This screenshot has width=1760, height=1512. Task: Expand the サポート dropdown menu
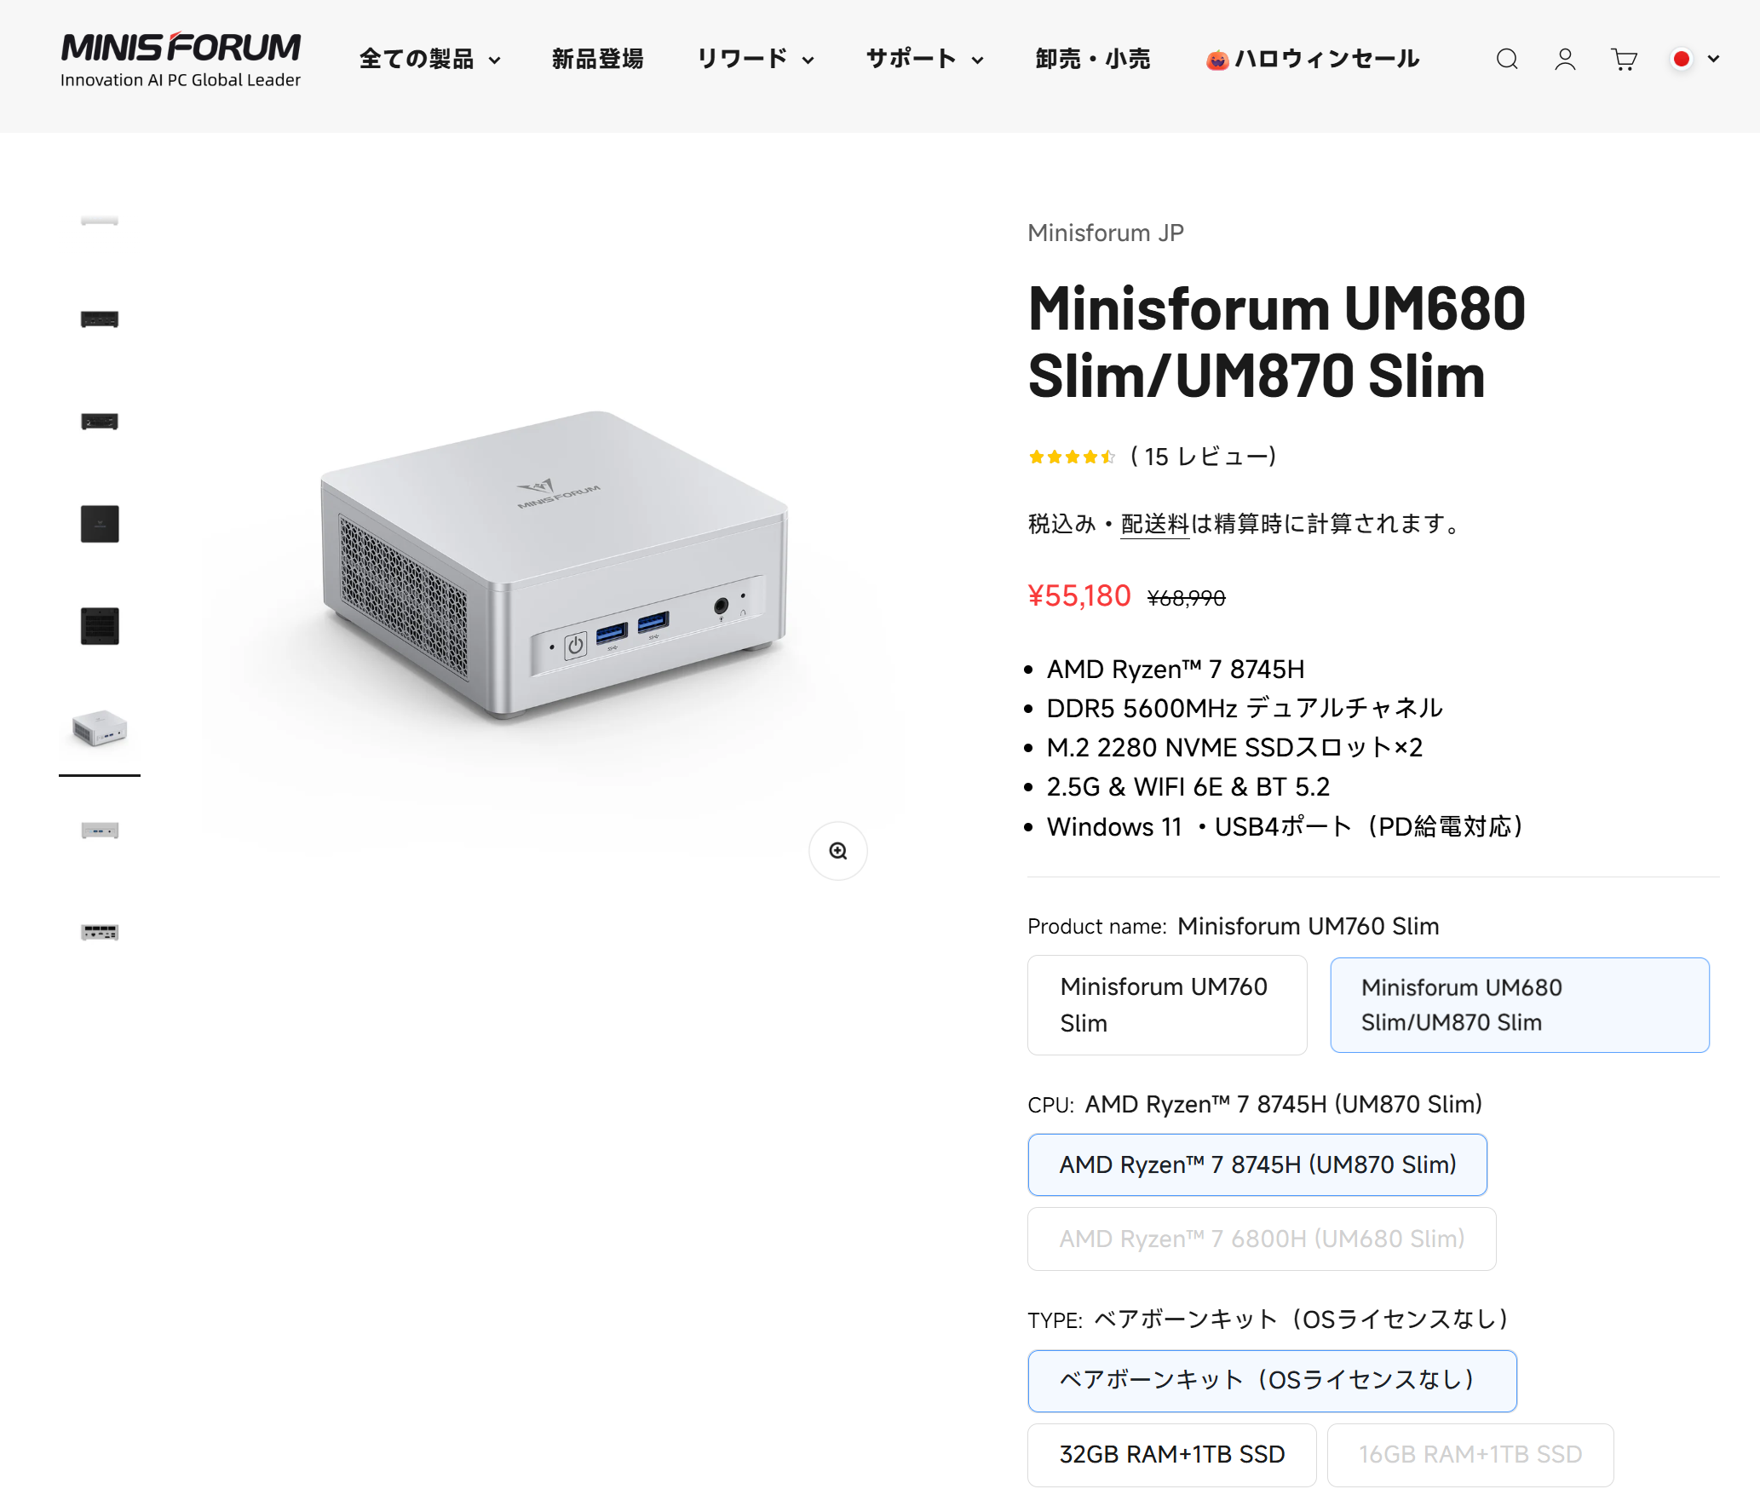coord(924,59)
